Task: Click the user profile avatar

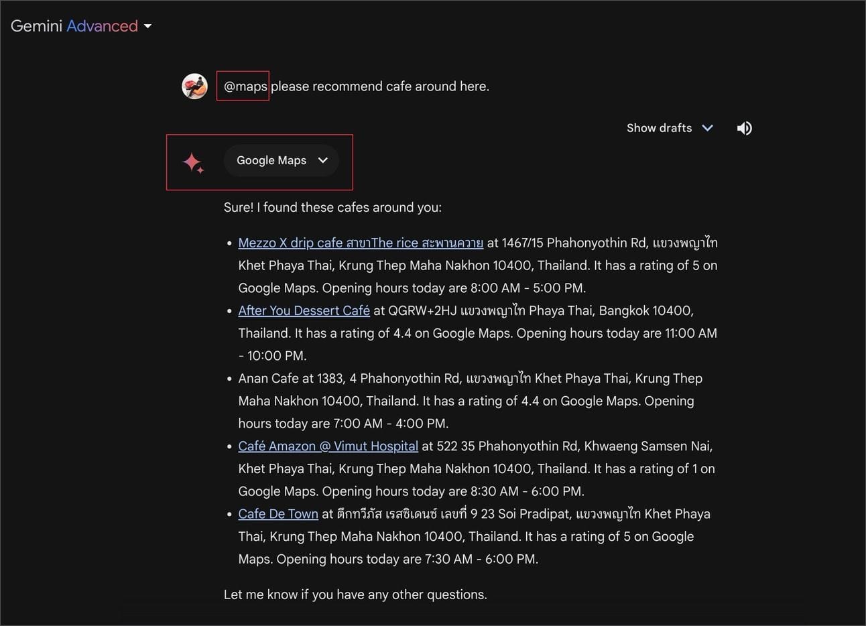Action: coord(194,86)
